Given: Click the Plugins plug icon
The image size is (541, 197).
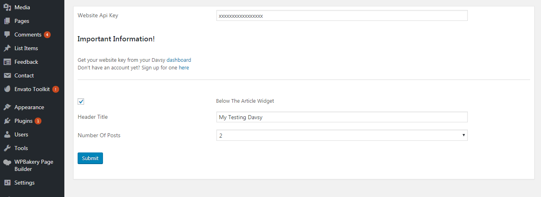Looking at the screenshot, I should click(x=7, y=121).
